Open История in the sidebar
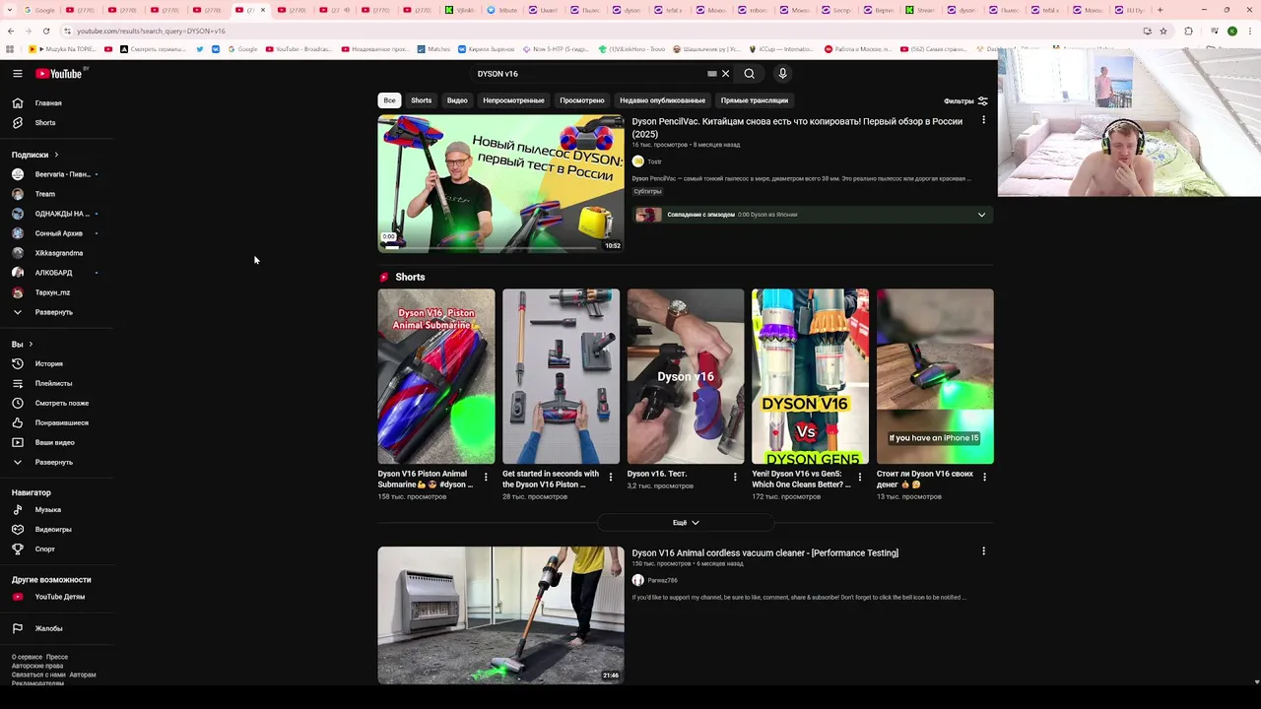Image resolution: width=1261 pixels, height=709 pixels. coord(49,363)
